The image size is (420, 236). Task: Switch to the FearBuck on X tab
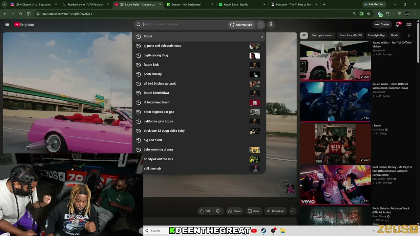click(86, 5)
